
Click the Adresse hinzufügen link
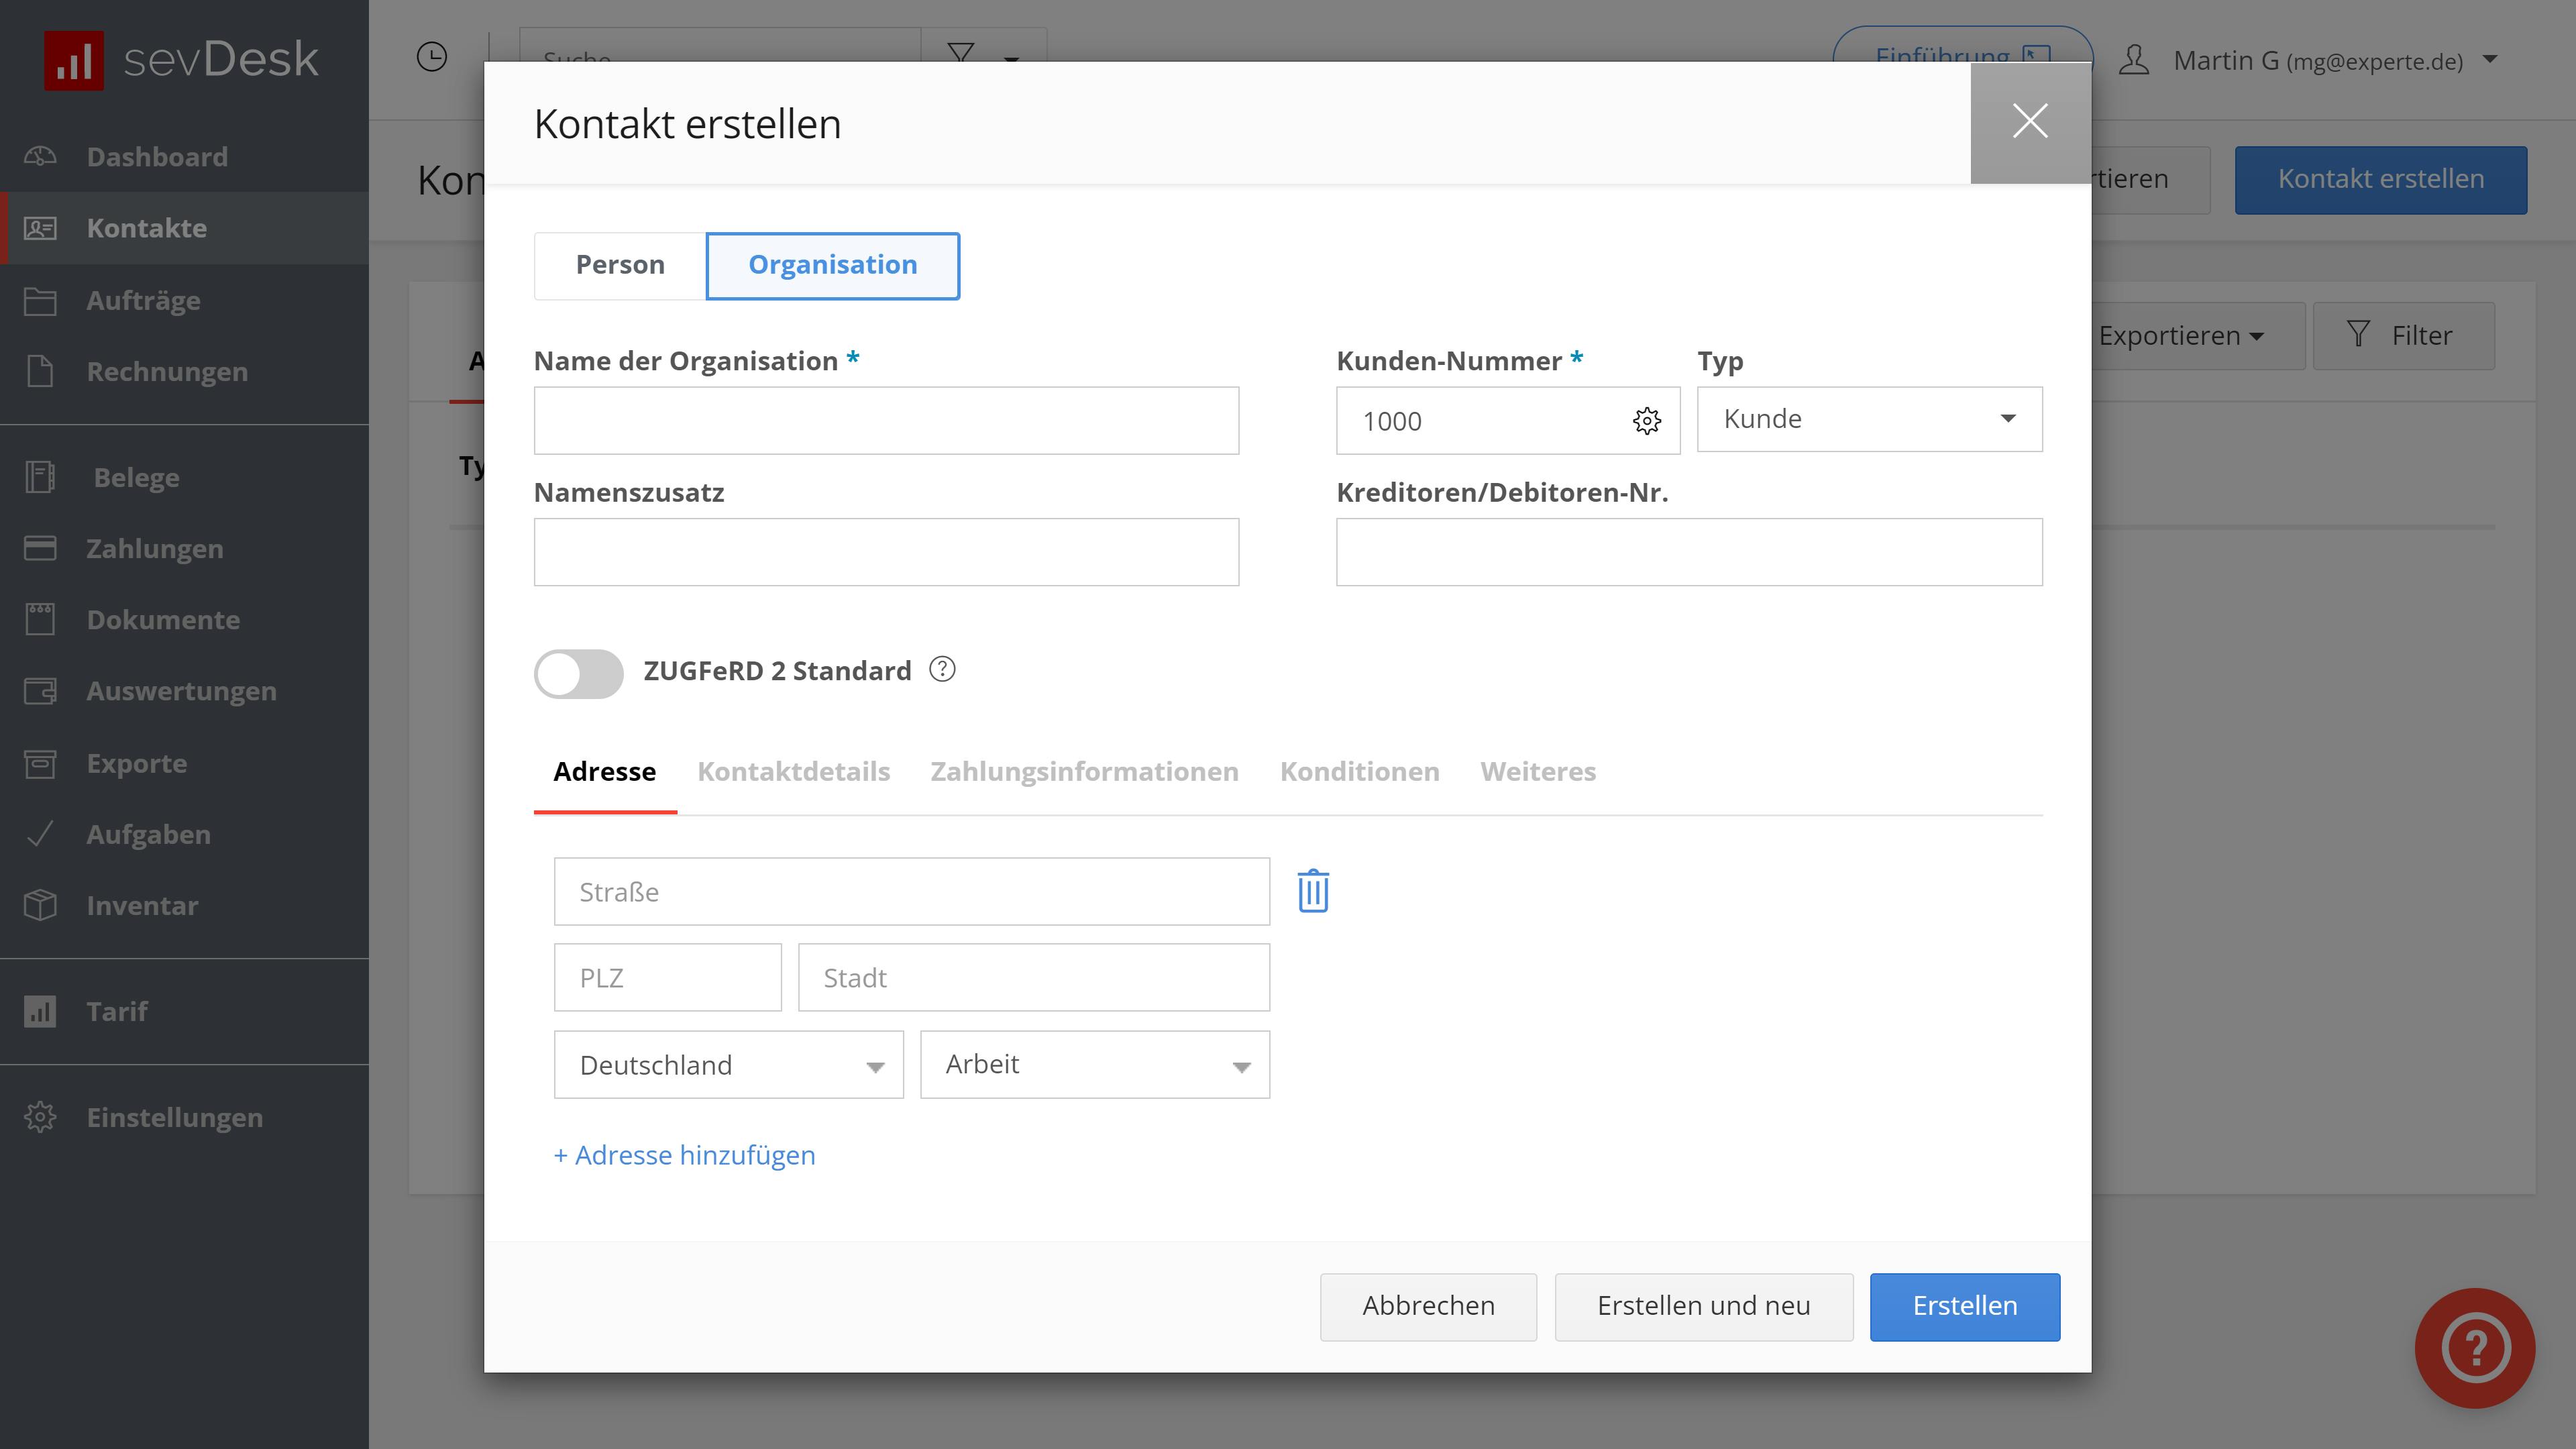(x=685, y=1155)
